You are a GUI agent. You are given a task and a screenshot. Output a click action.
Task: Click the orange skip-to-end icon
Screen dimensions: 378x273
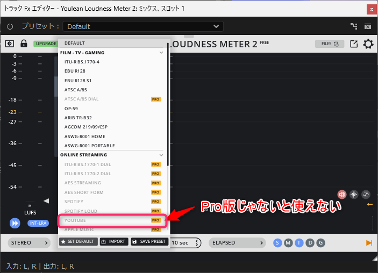point(369,243)
